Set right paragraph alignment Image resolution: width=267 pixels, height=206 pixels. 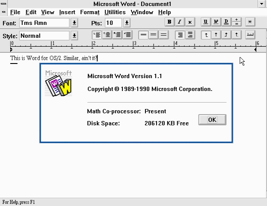coord(117,35)
